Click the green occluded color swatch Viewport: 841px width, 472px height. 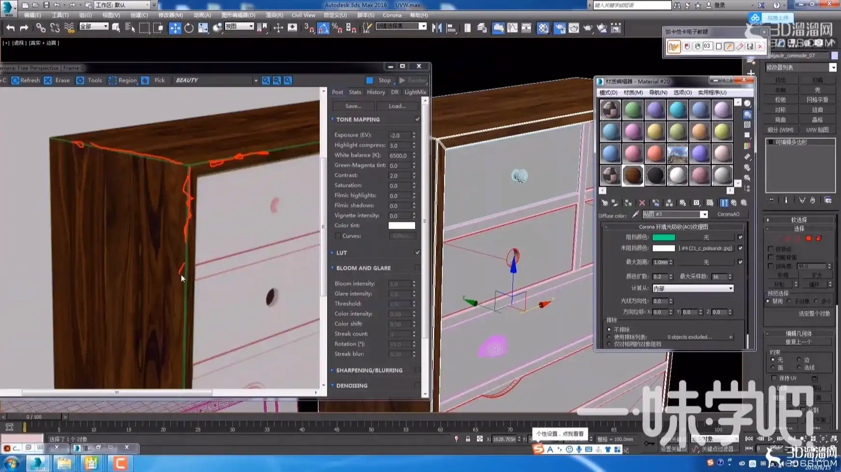(x=664, y=237)
